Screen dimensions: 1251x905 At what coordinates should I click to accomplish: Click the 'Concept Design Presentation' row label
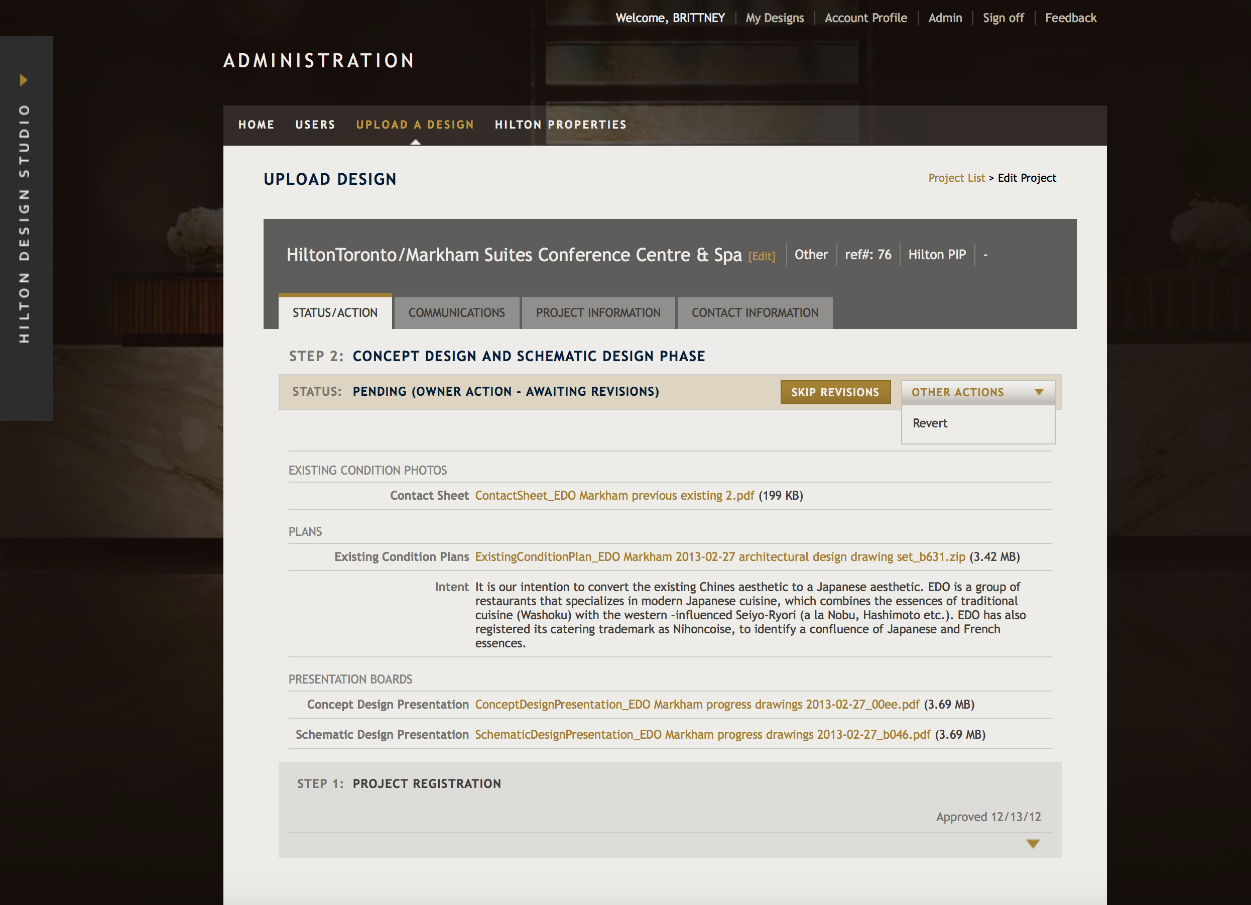(388, 705)
